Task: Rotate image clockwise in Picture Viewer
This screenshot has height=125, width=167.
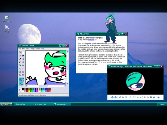Action: click(x=138, y=97)
